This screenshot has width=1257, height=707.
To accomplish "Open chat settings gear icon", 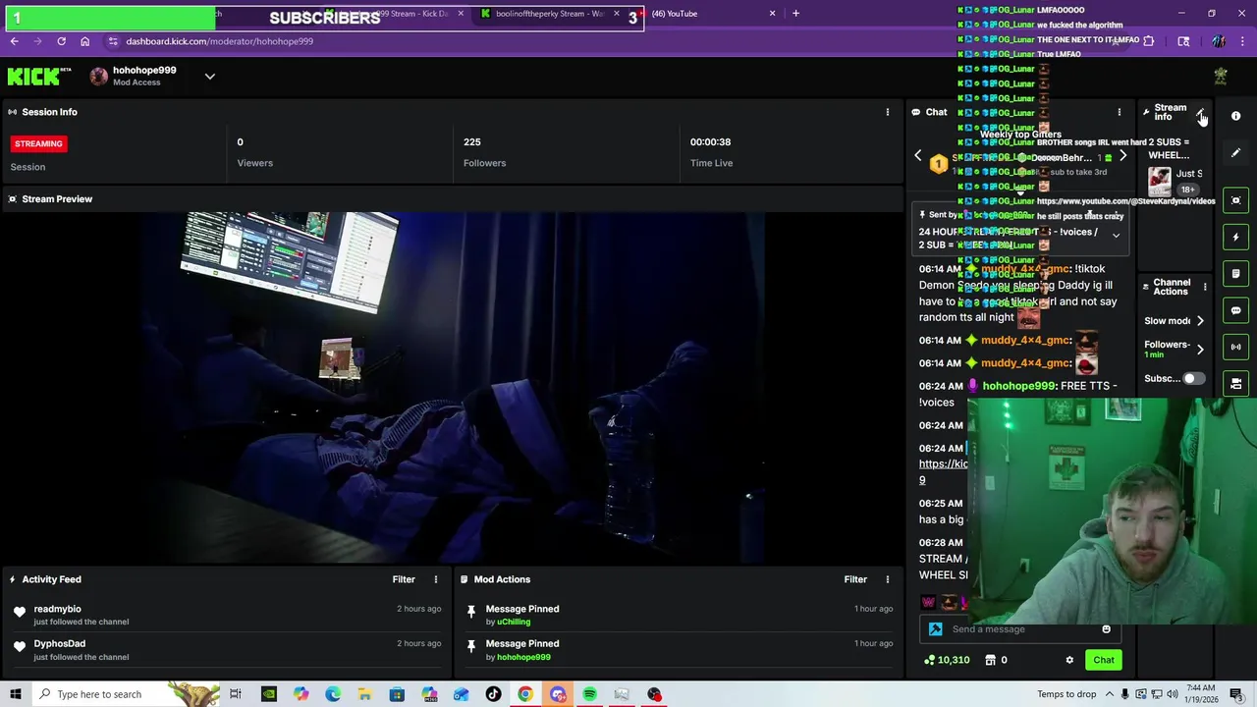I will 1069,660.
